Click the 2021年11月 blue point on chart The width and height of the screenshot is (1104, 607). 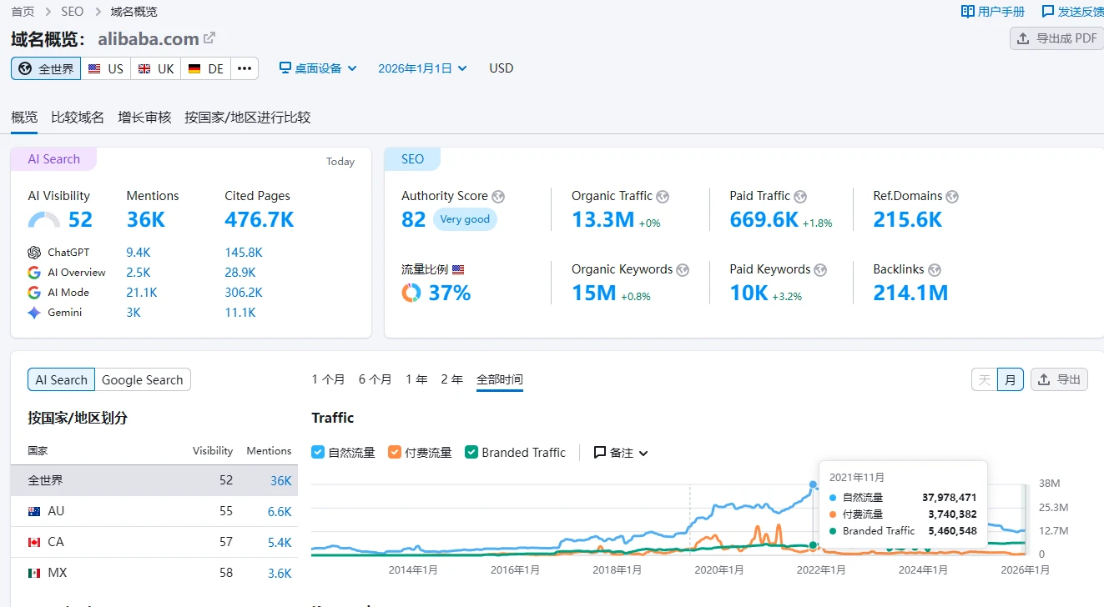(x=813, y=484)
